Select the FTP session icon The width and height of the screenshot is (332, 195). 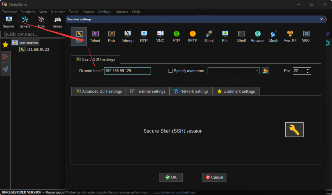coord(176,37)
